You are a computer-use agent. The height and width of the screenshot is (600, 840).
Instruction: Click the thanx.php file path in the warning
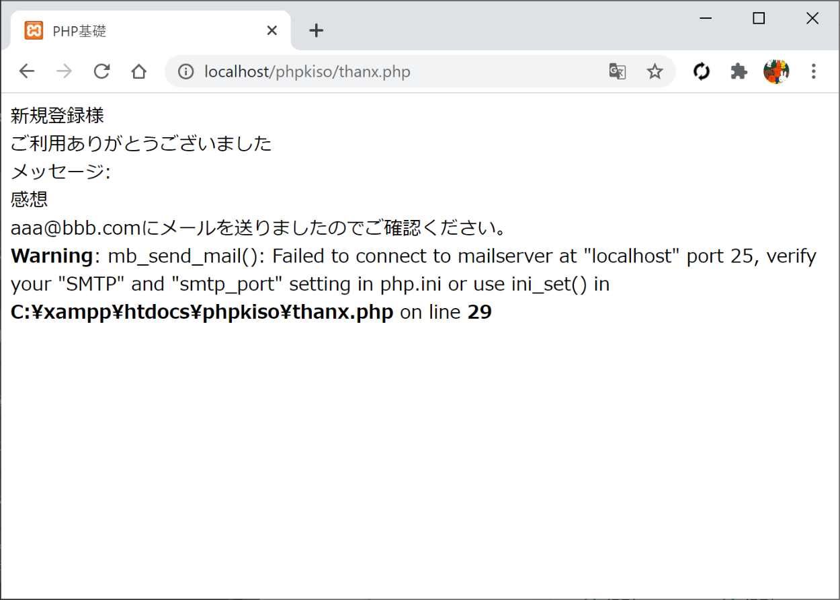click(202, 312)
